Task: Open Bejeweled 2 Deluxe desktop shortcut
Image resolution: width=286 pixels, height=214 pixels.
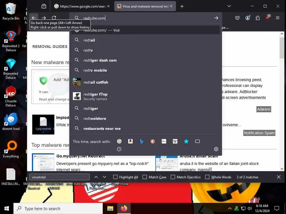Action: (11, 41)
